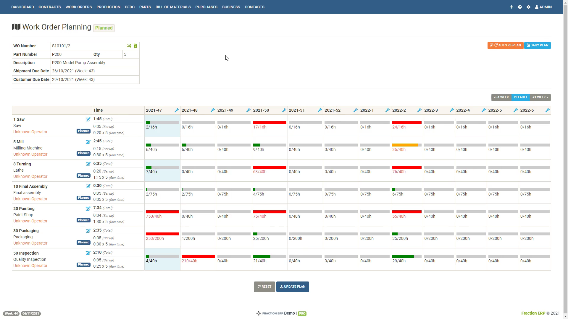Toggle the Planned status on 20 Painting
The image size is (568, 319).
pos(83,220)
